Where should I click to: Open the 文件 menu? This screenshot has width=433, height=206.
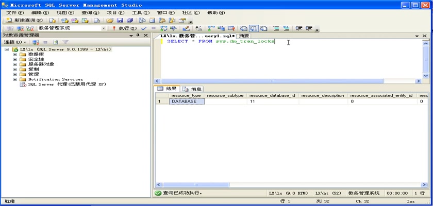click(x=15, y=13)
